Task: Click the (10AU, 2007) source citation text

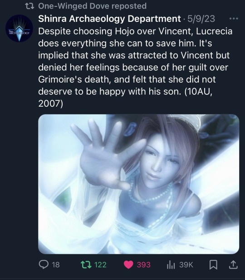Action: (125, 97)
